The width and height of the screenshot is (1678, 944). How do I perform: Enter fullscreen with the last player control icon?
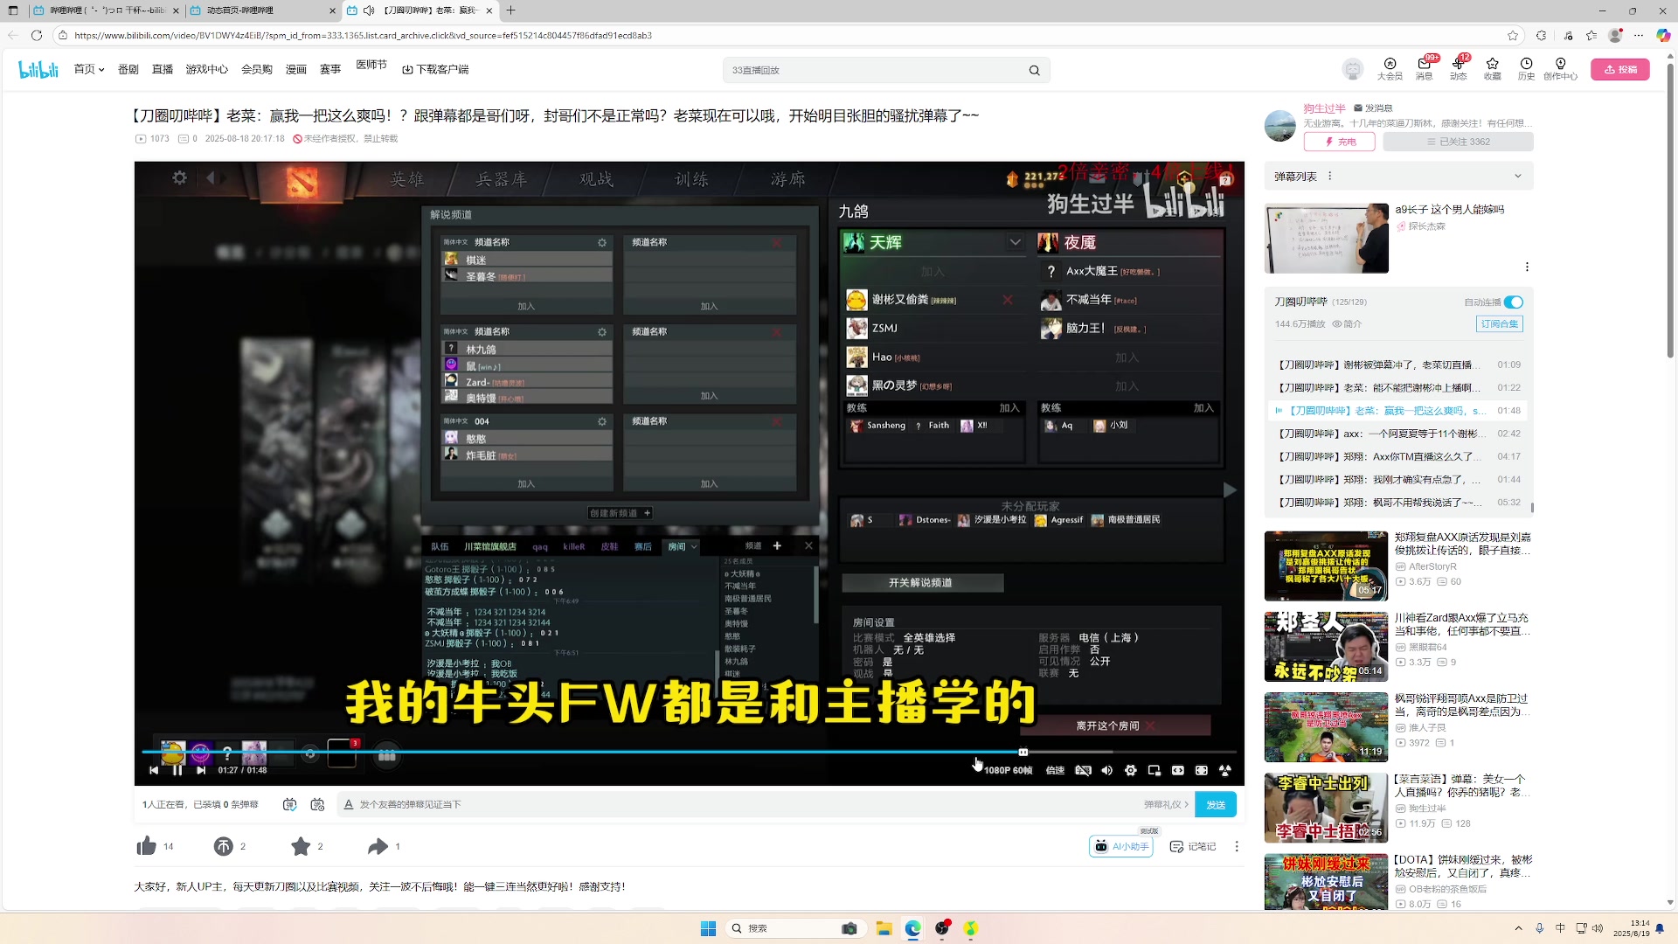coord(1224,770)
